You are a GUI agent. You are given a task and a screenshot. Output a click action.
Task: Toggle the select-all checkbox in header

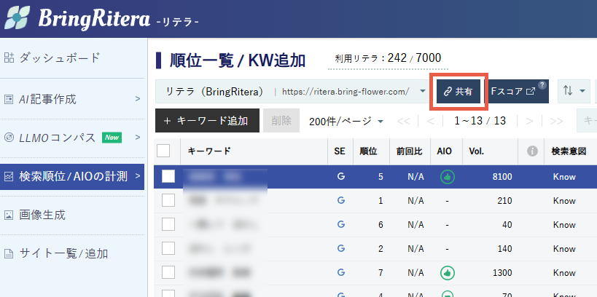click(163, 151)
